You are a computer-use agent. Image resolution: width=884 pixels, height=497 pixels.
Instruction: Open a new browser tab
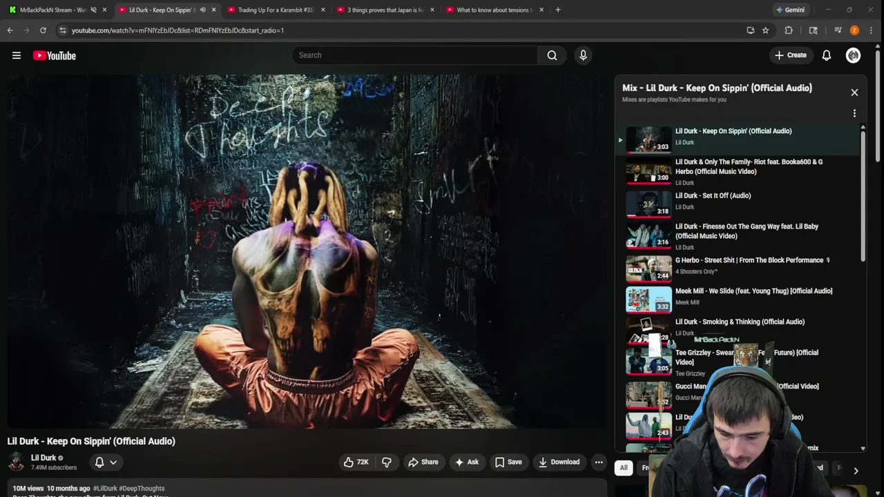558,10
